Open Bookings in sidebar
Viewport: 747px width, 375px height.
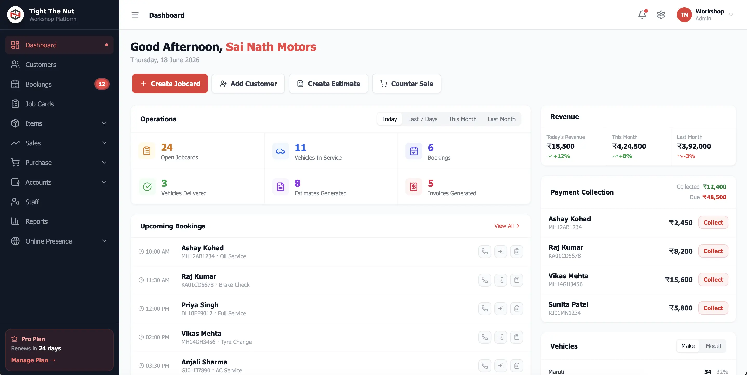tap(59, 84)
